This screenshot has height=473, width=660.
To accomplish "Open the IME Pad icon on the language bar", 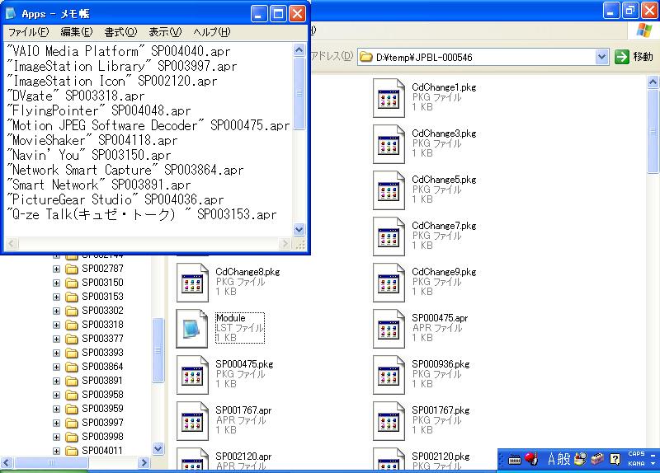I will 581,459.
